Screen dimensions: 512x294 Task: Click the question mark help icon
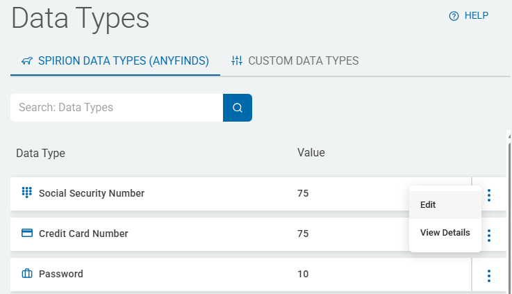coord(454,16)
